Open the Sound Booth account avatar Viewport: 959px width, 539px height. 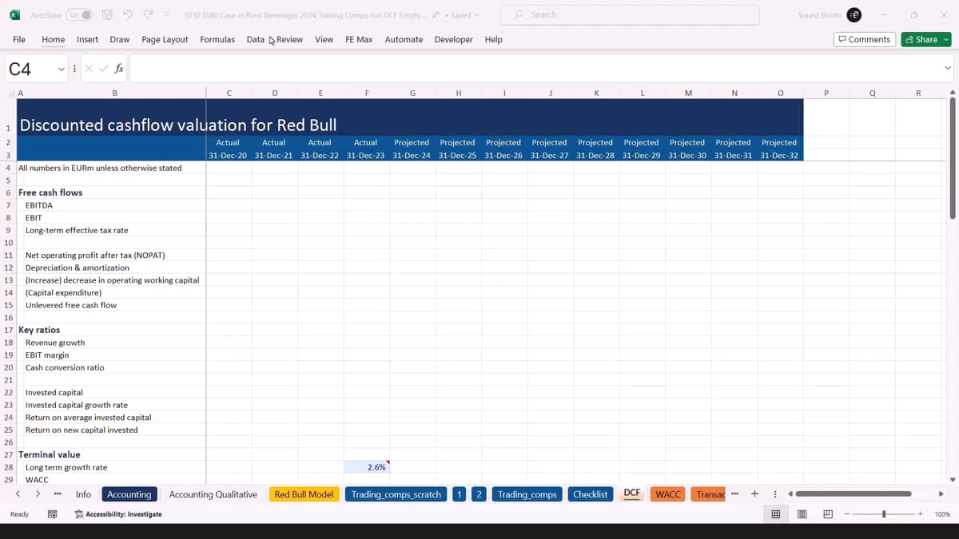pyautogui.click(x=854, y=15)
